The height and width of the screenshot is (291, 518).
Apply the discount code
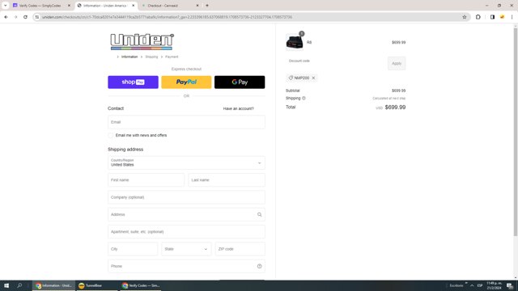[x=397, y=63]
